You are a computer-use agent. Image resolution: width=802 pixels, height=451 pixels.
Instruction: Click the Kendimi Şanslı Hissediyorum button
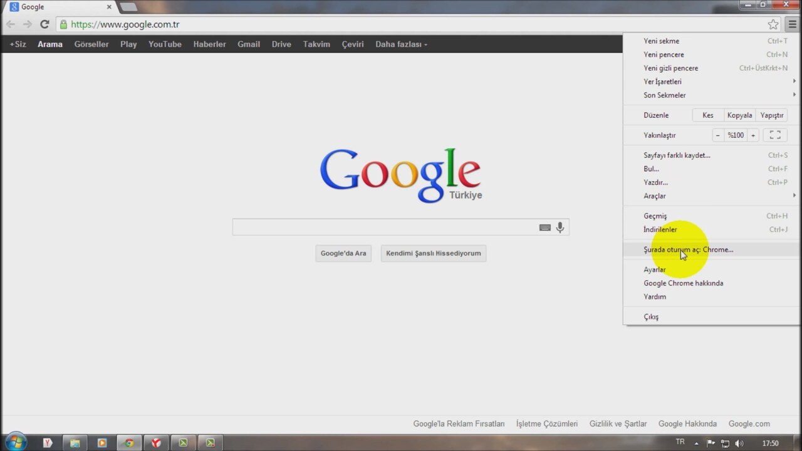434,253
